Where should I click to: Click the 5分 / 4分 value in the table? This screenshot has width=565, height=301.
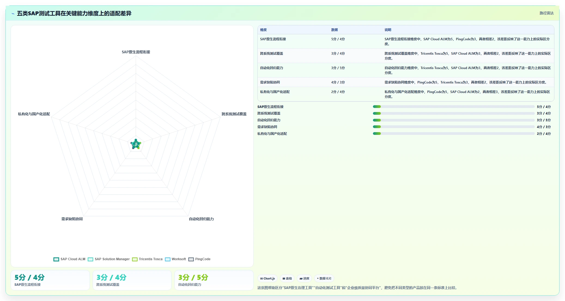click(x=338, y=39)
